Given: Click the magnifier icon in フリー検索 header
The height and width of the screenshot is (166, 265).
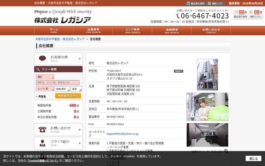Looking at the screenshot, I should pos(38,69).
